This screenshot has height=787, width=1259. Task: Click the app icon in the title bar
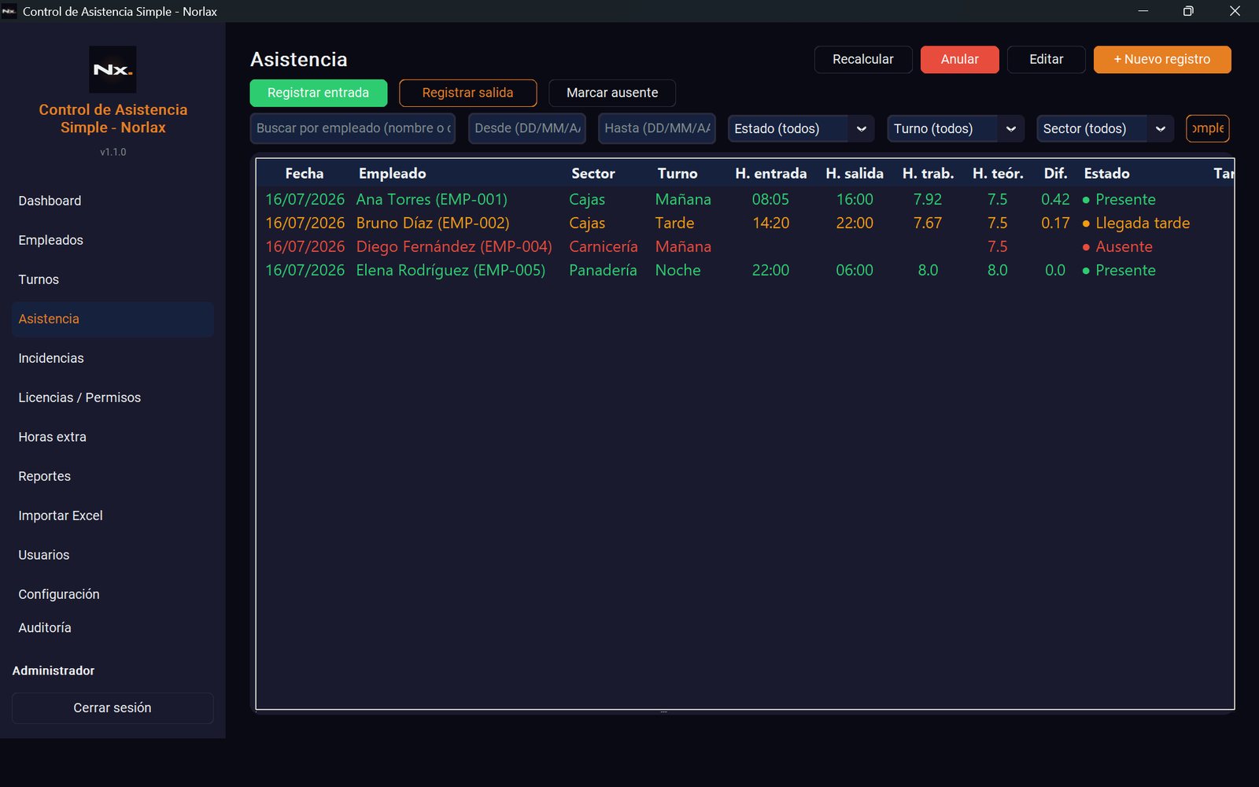[9, 11]
